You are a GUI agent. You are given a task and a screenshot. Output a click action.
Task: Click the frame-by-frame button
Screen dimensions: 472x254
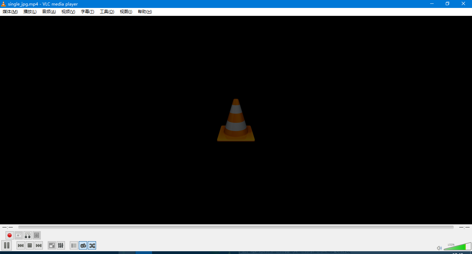(37, 235)
